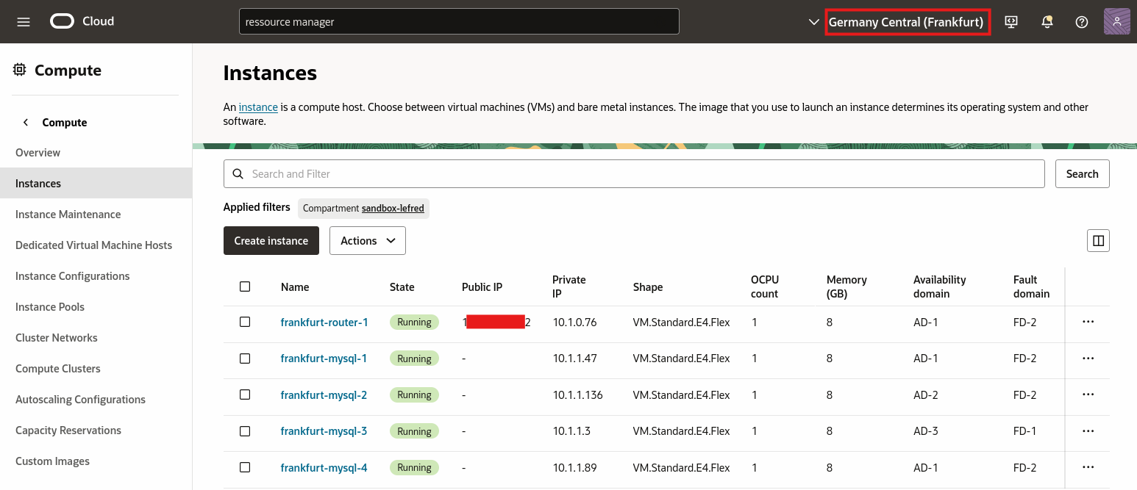Open the Help menu icon
The height and width of the screenshot is (490, 1137).
(x=1081, y=21)
